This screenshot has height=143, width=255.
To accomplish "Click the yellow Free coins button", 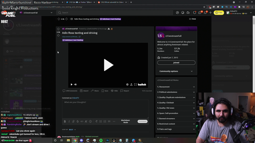I will (x=219, y=13).
